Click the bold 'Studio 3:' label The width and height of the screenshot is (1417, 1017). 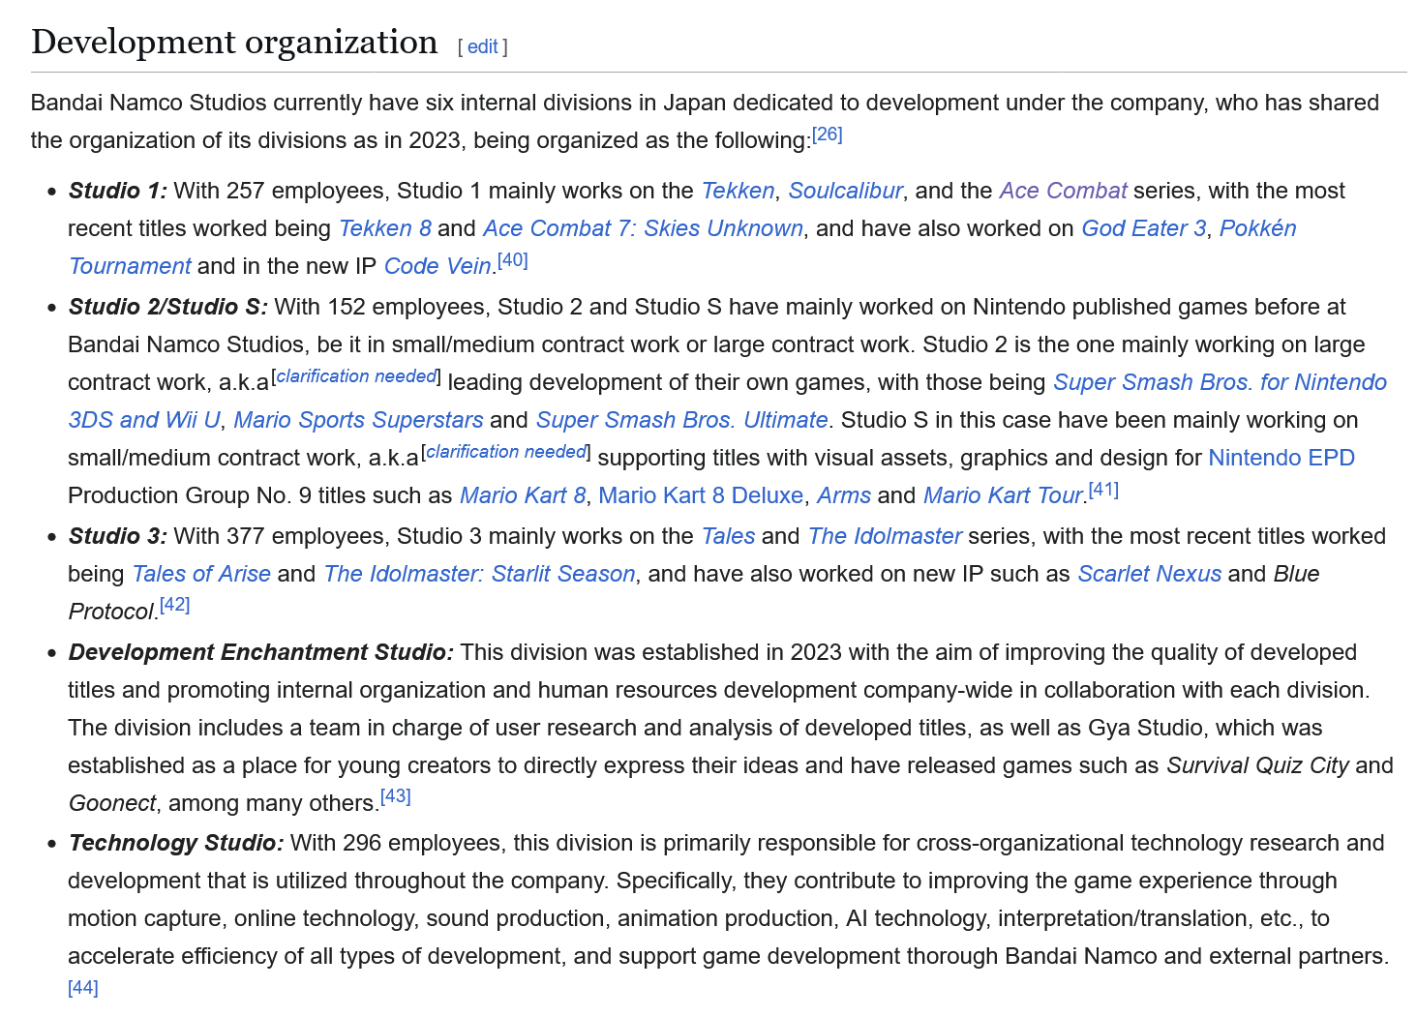point(118,536)
